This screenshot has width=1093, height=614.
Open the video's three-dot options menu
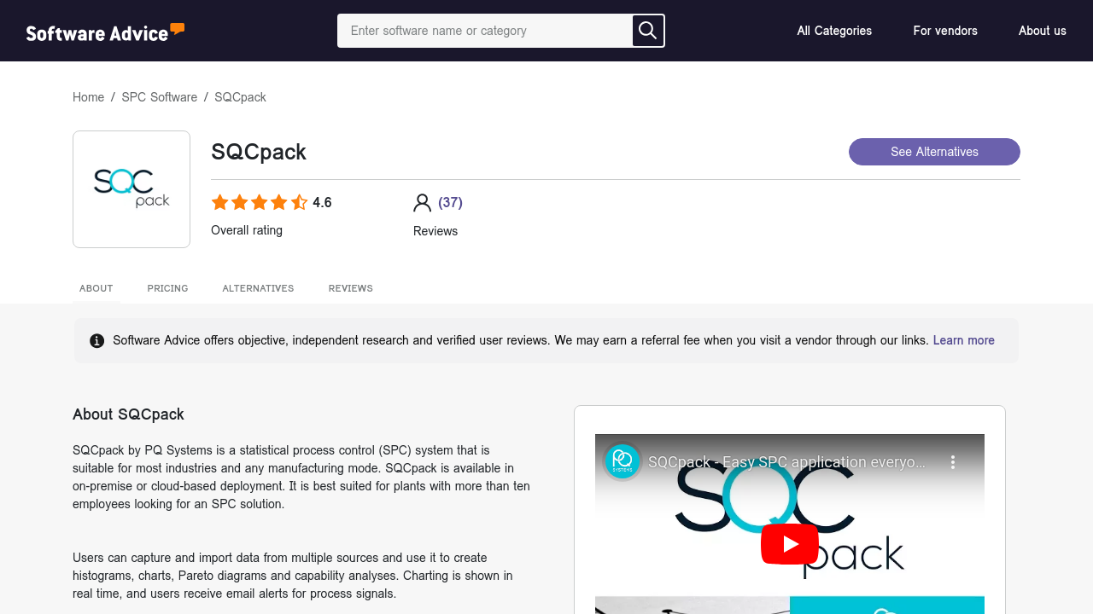[x=953, y=462]
